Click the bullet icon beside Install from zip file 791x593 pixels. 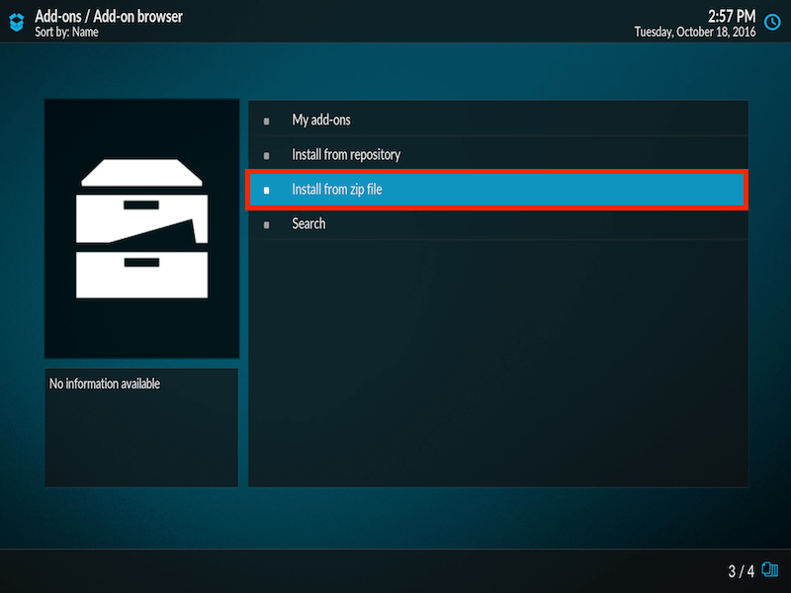(266, 190)
